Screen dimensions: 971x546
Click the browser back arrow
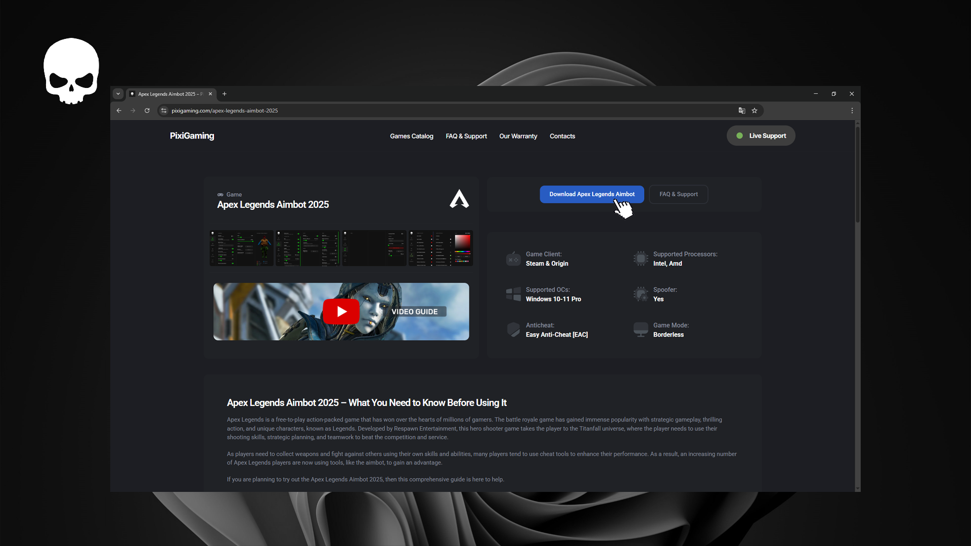119,111
